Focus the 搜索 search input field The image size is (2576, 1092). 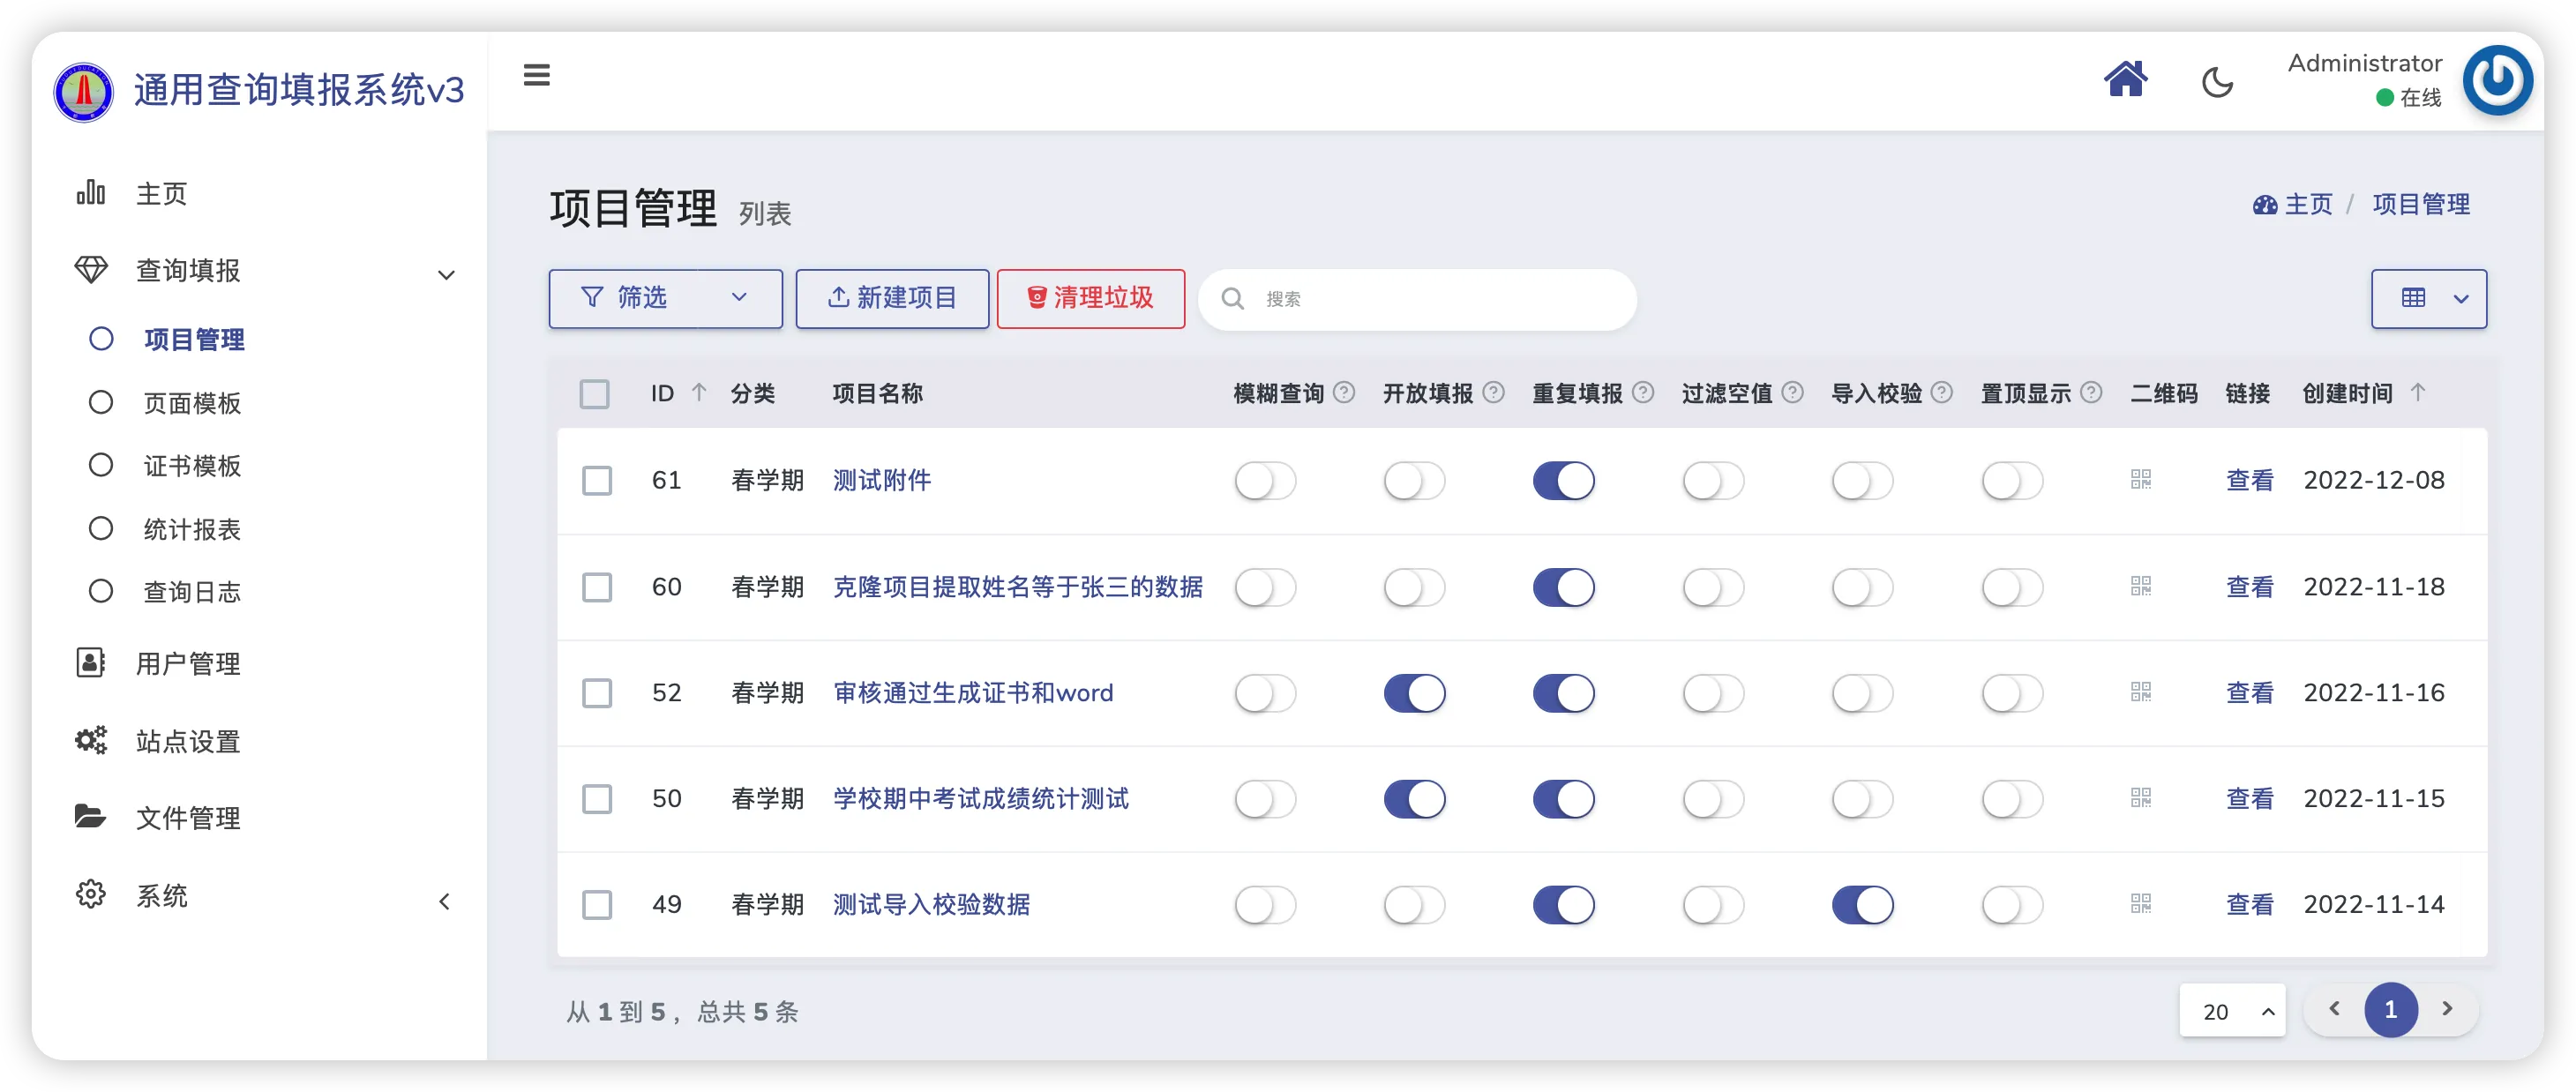[x=1417, y=299]
